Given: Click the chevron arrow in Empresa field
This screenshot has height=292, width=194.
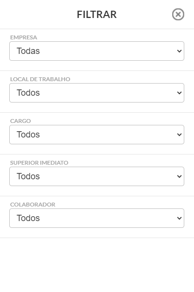Looking at the screenshot, I should pyautogui.click(x=179, y=51).
